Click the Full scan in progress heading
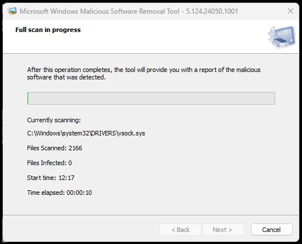Image resolution: width=302 pixels, height=244 pixels. pyautogui.click(x=48, y=30)
